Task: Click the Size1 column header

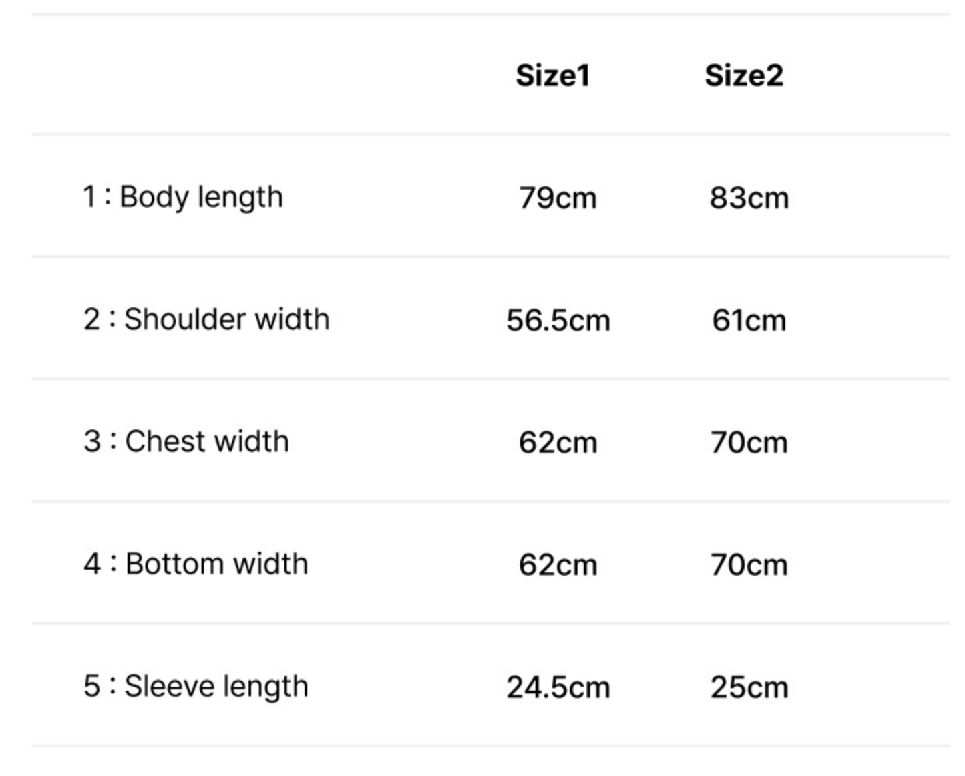Action: [552, 75]
